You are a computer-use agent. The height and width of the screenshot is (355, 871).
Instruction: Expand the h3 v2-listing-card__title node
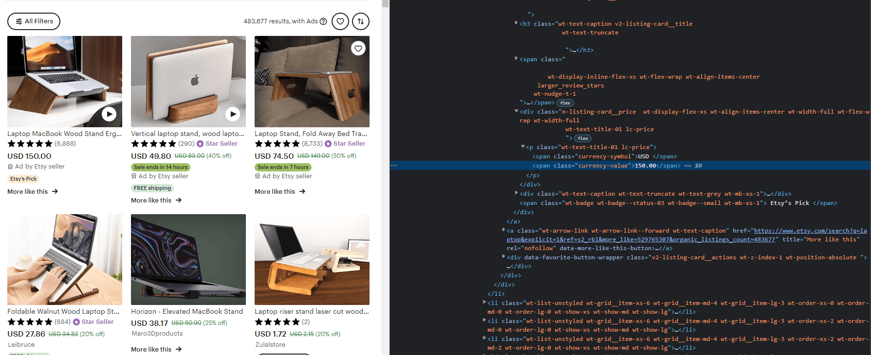pyautogui.click(x=516, y=23)
